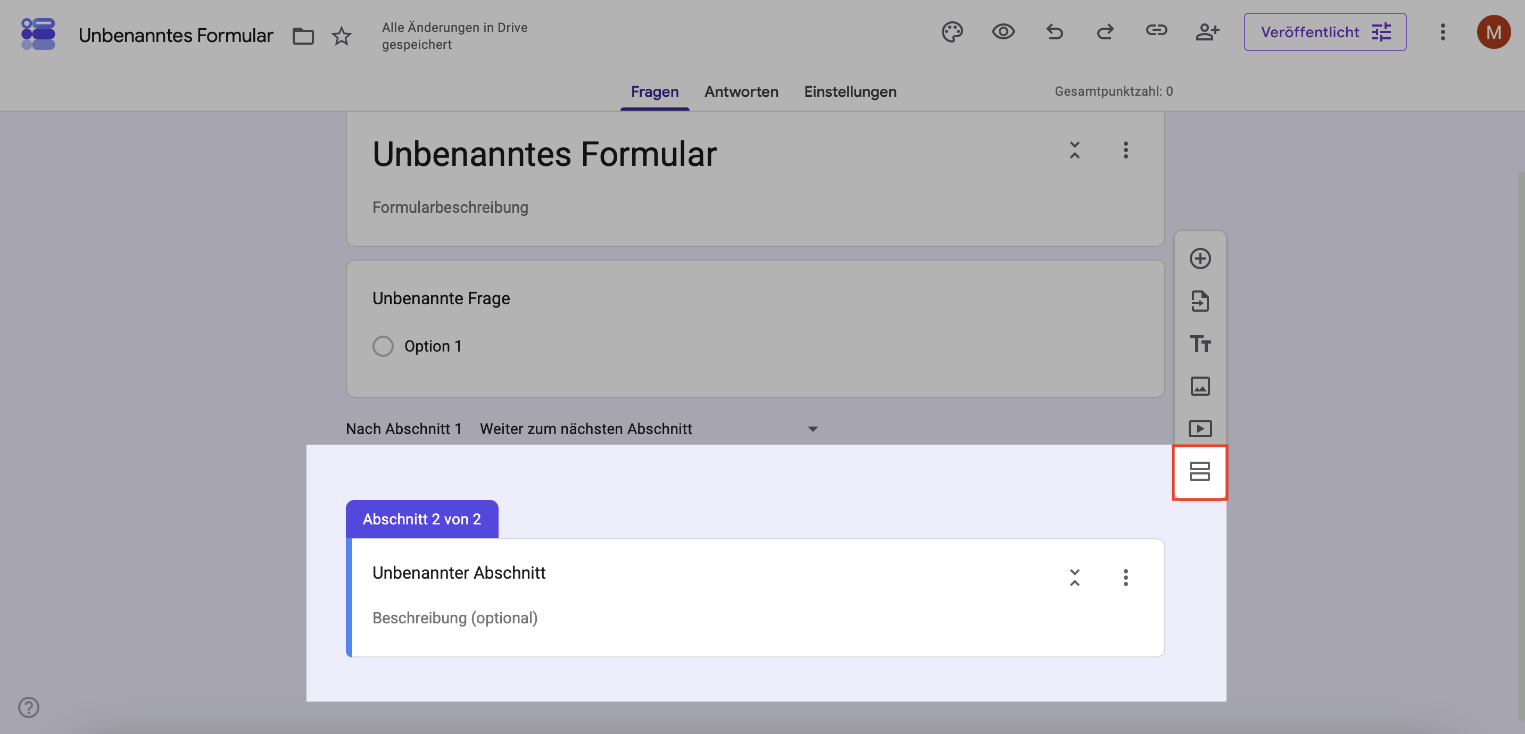Import questions icon in side toolbar

1200,301
